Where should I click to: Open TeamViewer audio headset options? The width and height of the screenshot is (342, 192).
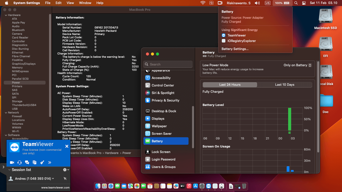tap(20, 162)
